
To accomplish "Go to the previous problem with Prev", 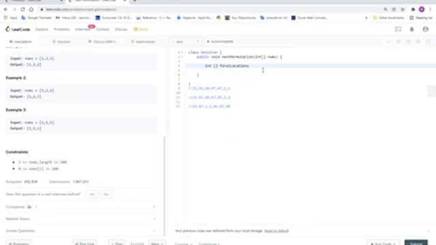I will (116, 244).
